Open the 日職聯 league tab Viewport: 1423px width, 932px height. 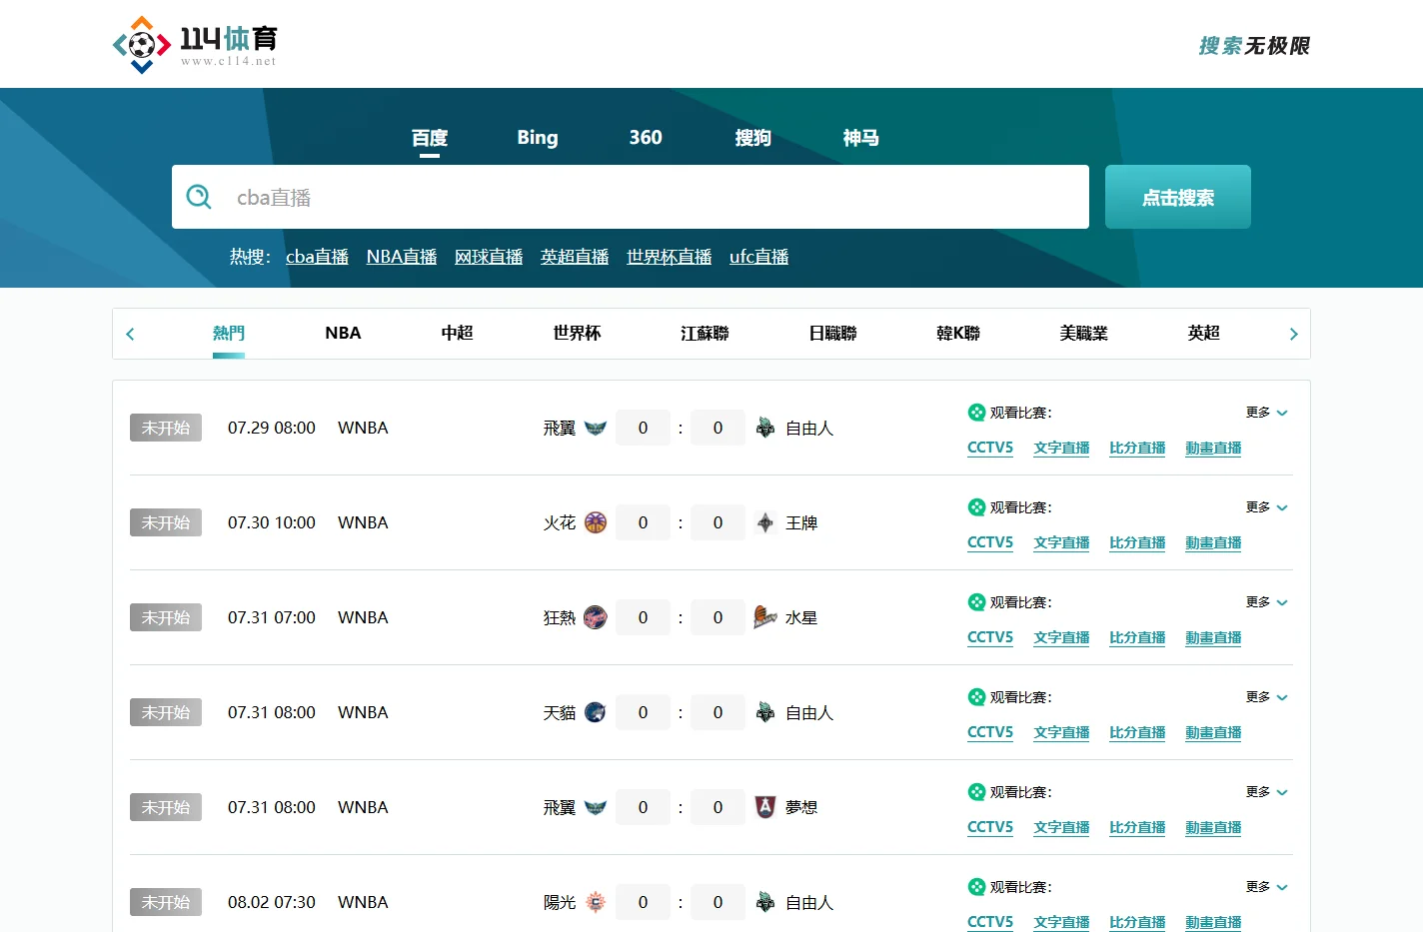pyautogui.click(x=832, y=333)
